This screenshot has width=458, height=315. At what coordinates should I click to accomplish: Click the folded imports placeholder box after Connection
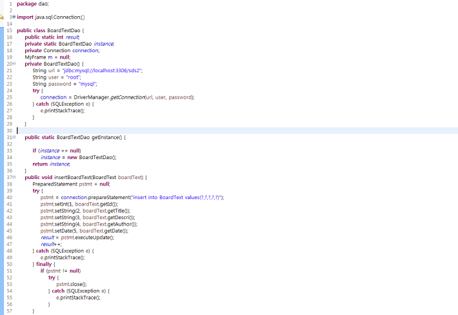coord(83,17)
